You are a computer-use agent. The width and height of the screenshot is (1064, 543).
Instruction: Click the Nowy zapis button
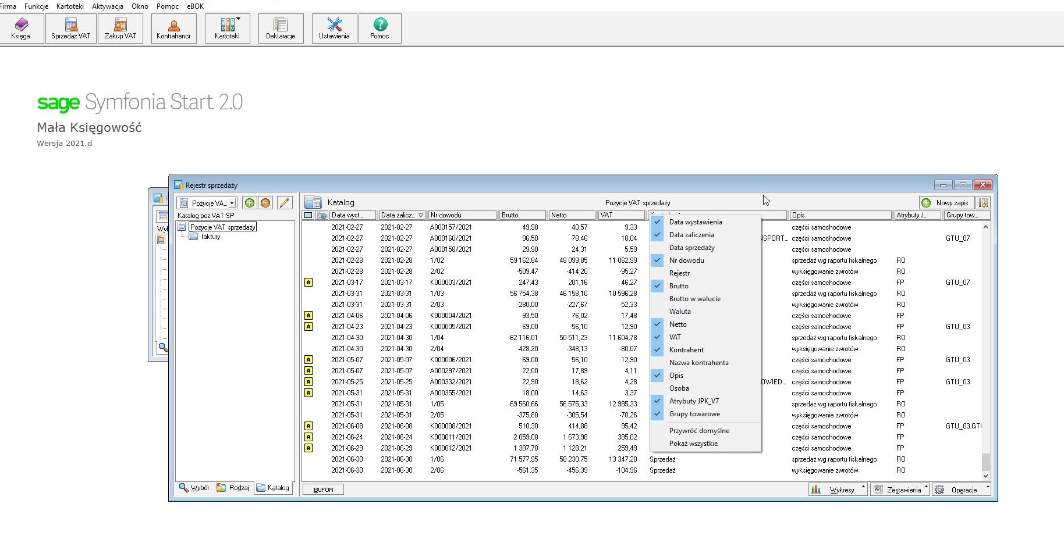click(946, 203)
